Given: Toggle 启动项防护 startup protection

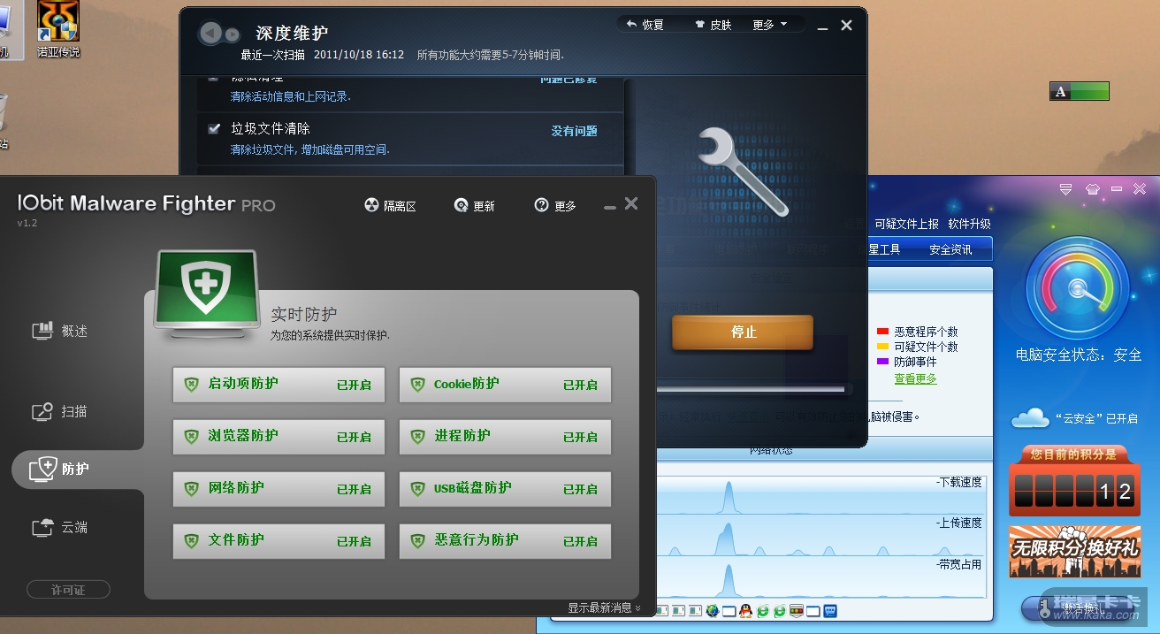Looking at the screenshot, I should (x=279, y=385).
